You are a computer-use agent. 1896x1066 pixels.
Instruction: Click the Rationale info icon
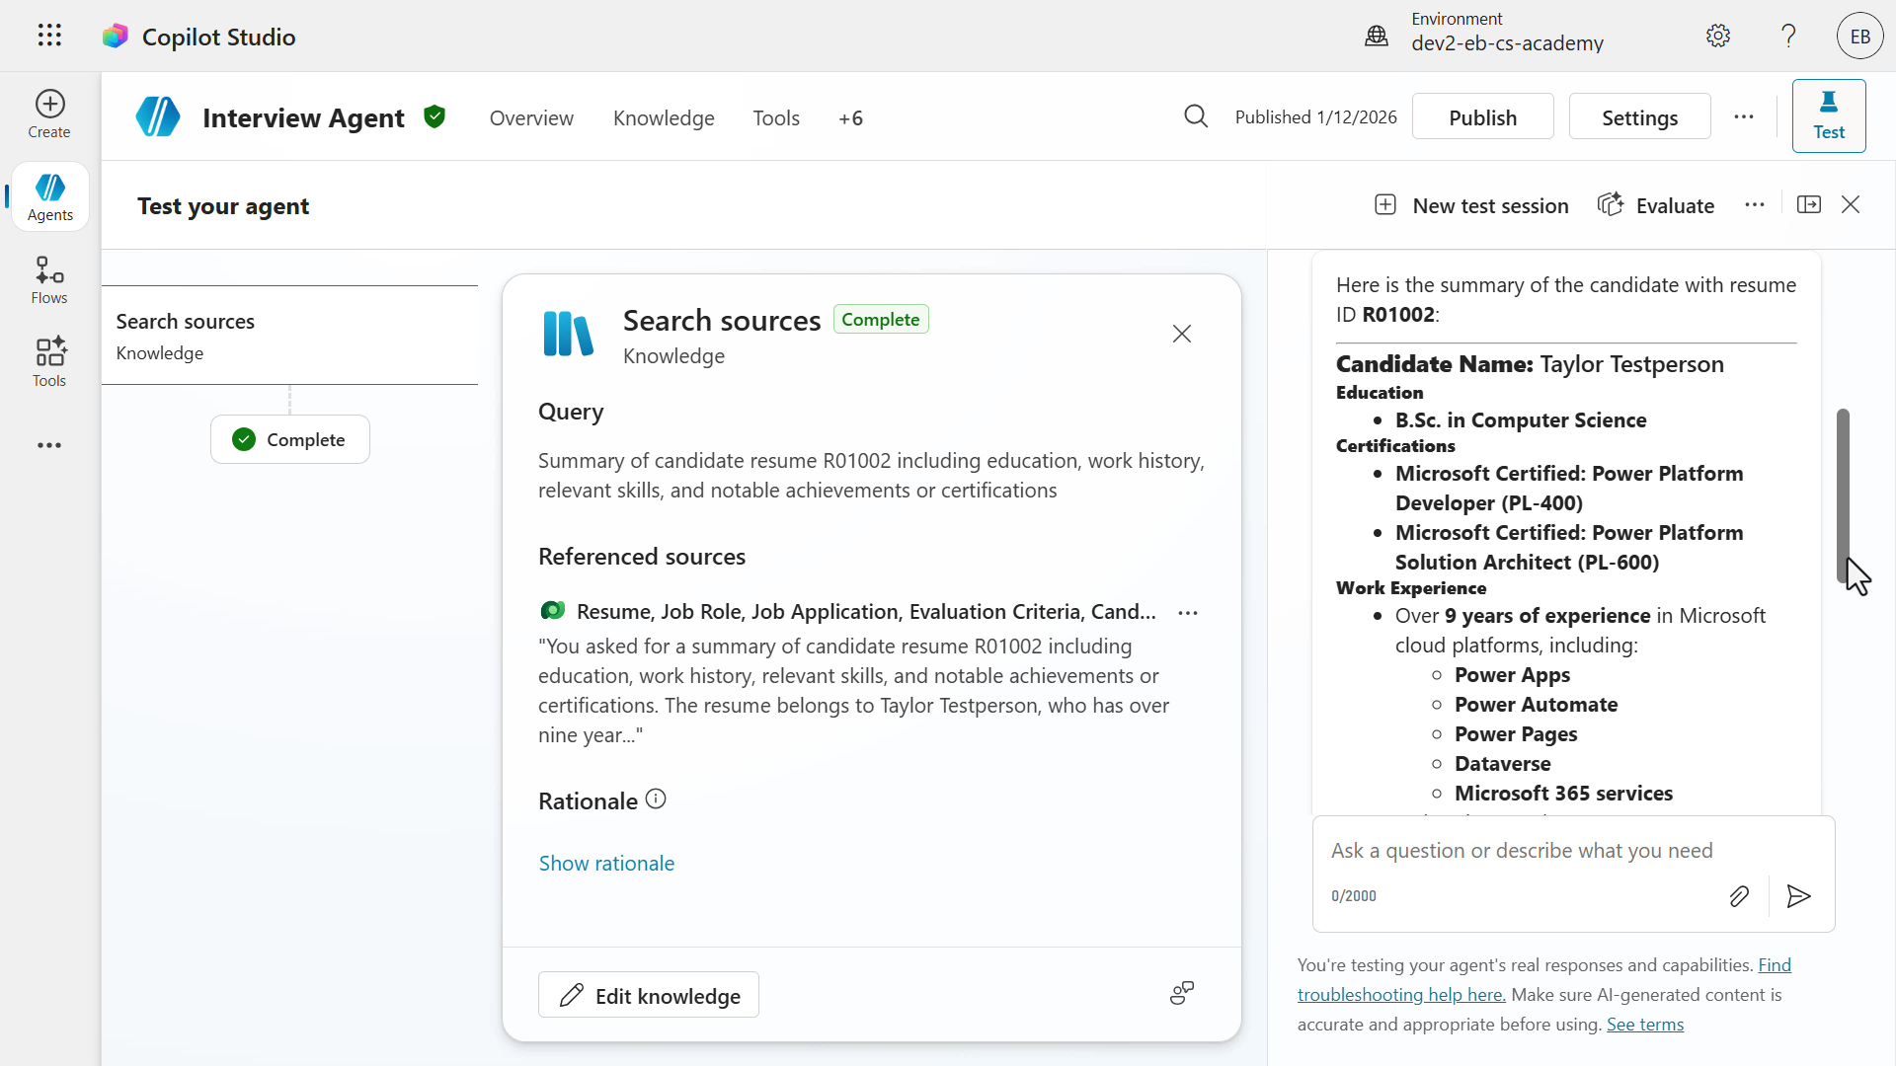tap(656, 799)
